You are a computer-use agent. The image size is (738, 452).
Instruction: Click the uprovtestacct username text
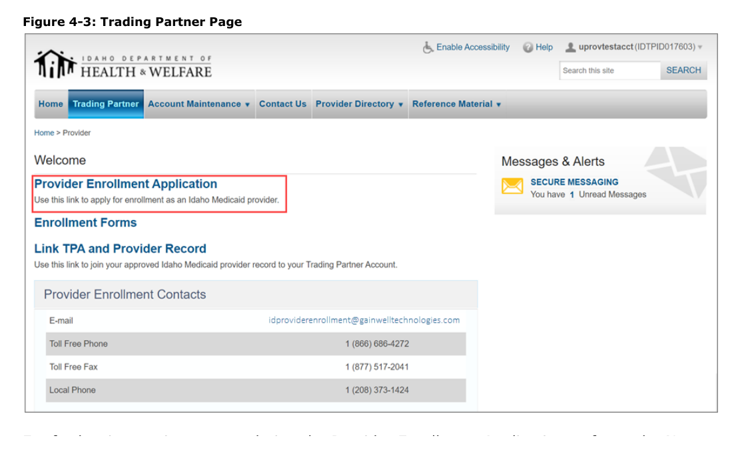click(x=605, y=47)
